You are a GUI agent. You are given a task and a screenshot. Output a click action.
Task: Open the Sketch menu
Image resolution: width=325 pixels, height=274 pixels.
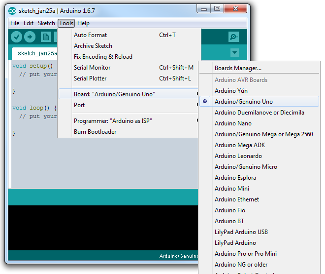pos(46,23)
